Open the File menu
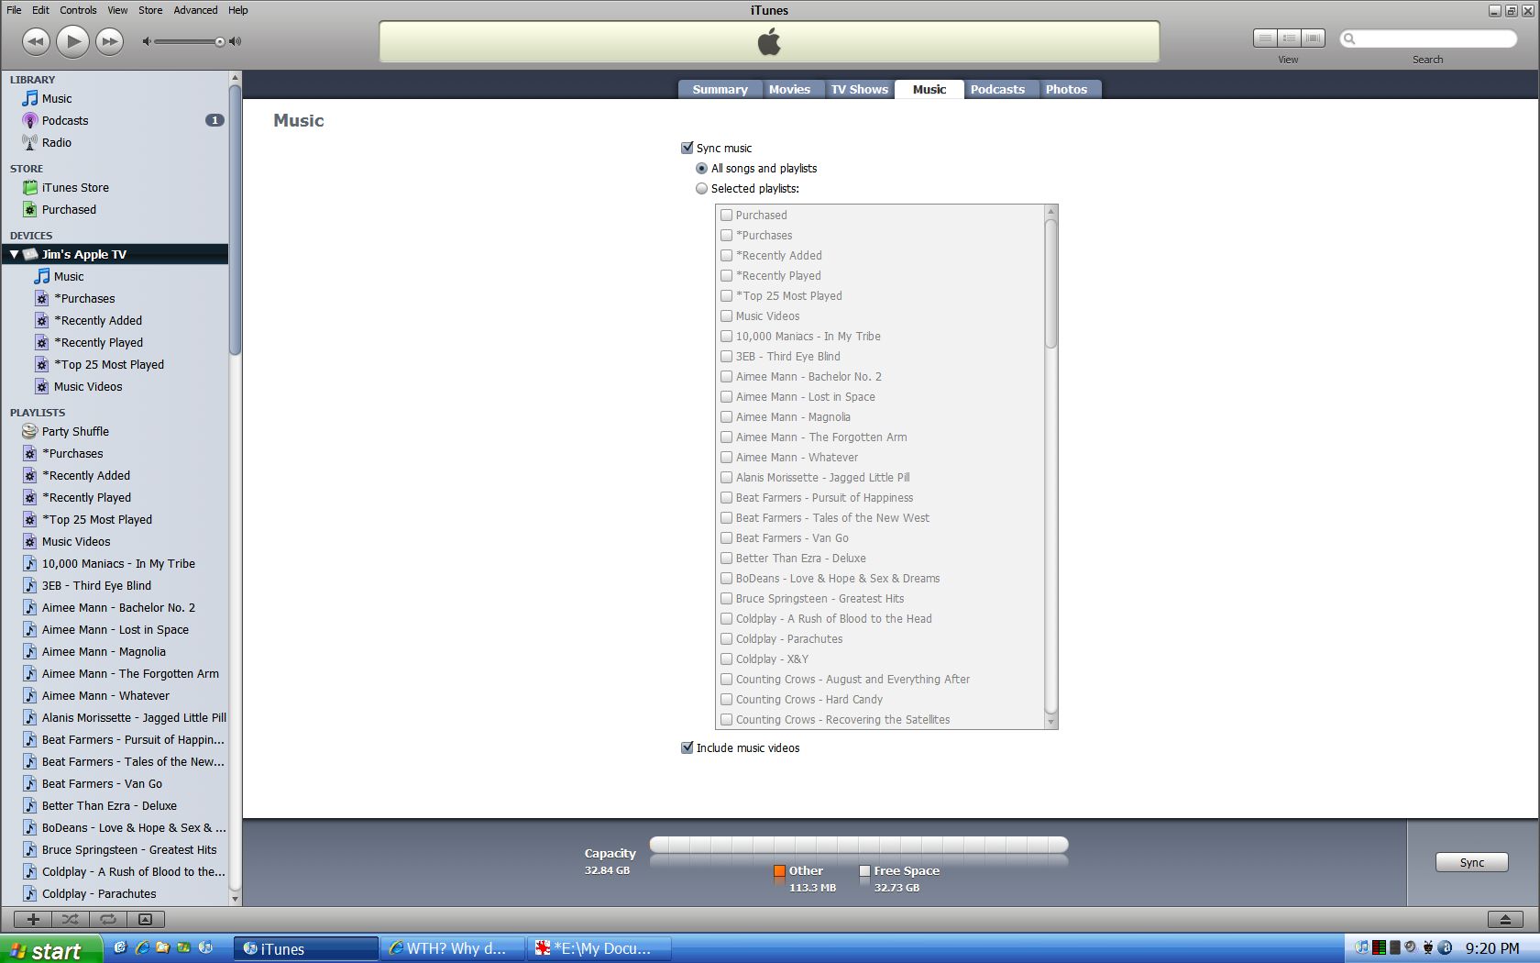 pyautogui.click(x=14, y=10)
